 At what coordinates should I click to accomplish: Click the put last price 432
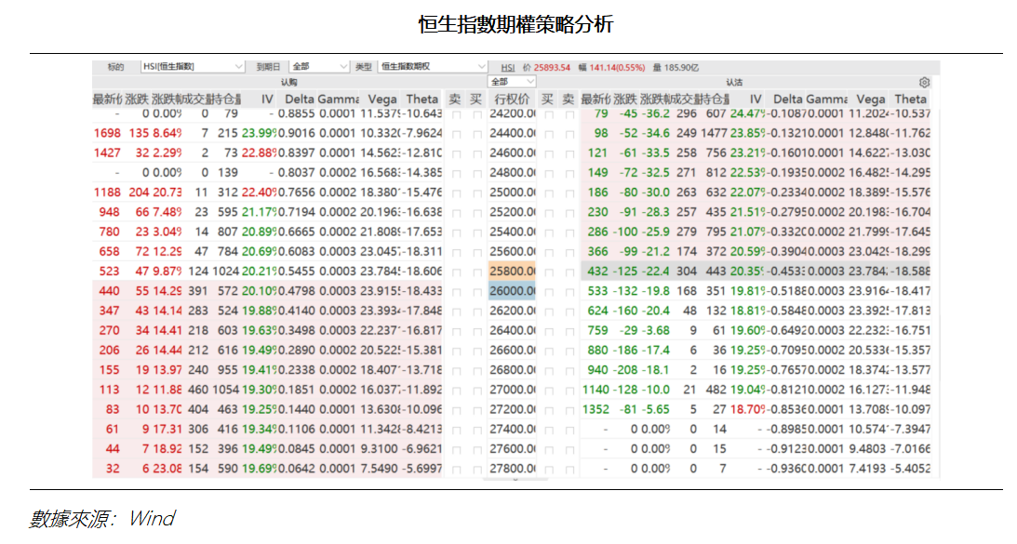[x=597, y=271]
